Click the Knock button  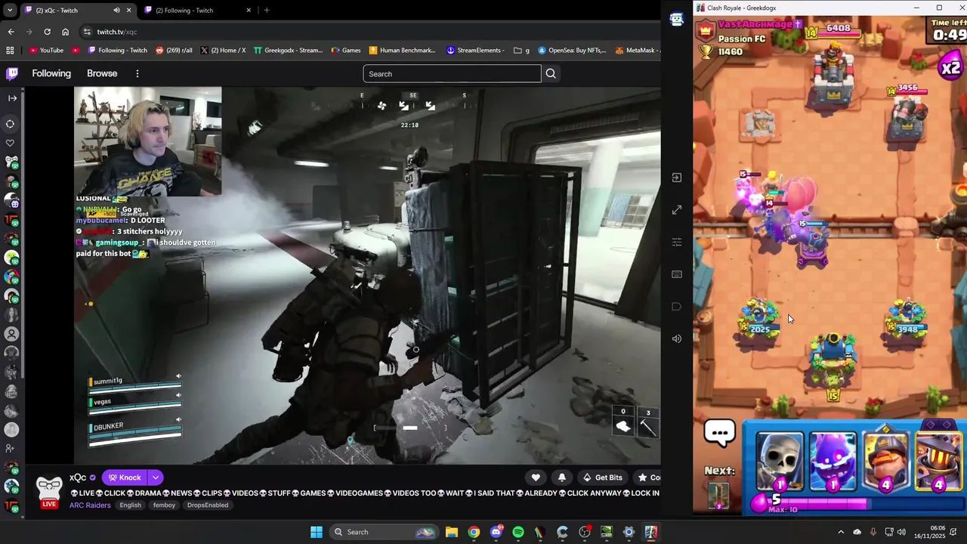(x=125, y=478)
